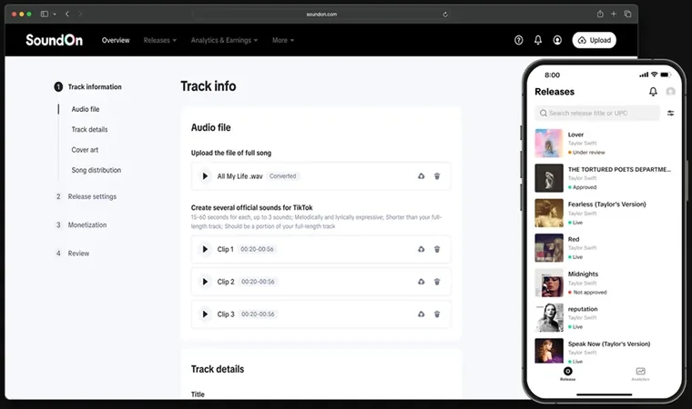
Task: Click the upload icon for Clip 1
Action: 421,249
